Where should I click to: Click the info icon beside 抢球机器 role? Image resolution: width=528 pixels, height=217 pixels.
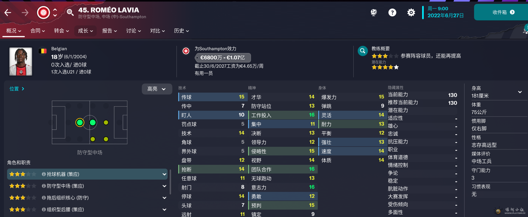tap(44, 174)
